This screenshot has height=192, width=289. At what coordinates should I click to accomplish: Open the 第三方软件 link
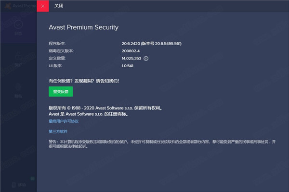[x=58, y=131]
